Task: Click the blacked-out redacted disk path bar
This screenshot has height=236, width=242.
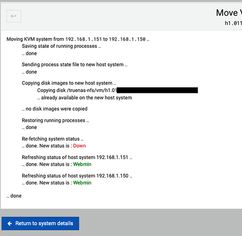Action: click(x=157, y=90)
